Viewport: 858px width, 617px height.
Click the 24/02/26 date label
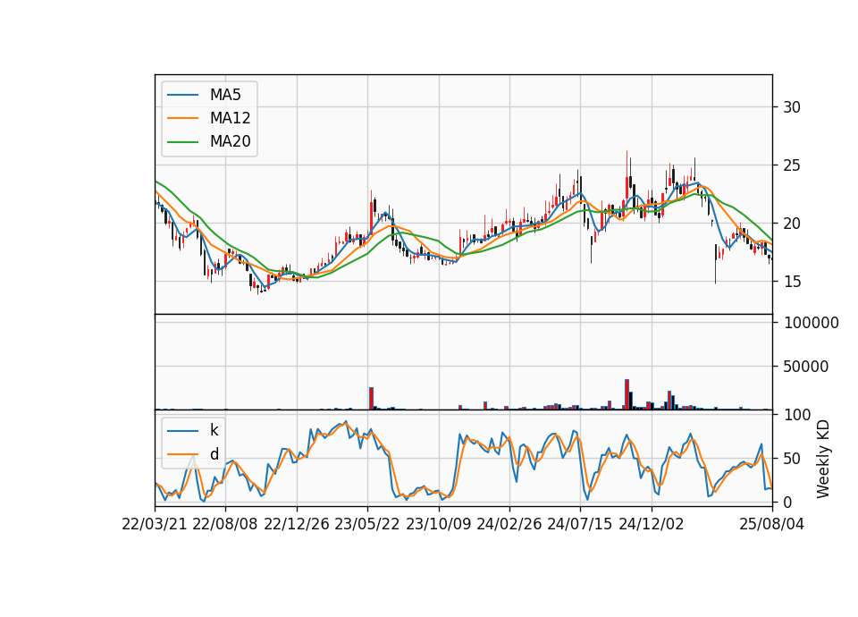(509, 524)
